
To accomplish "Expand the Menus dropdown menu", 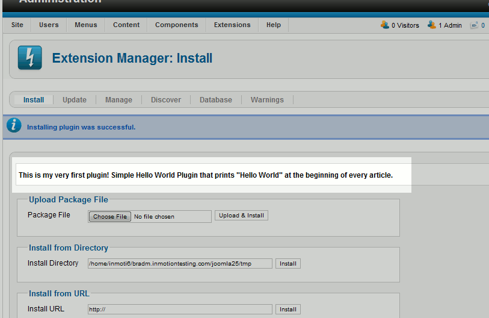I will [x=86, y=25].
